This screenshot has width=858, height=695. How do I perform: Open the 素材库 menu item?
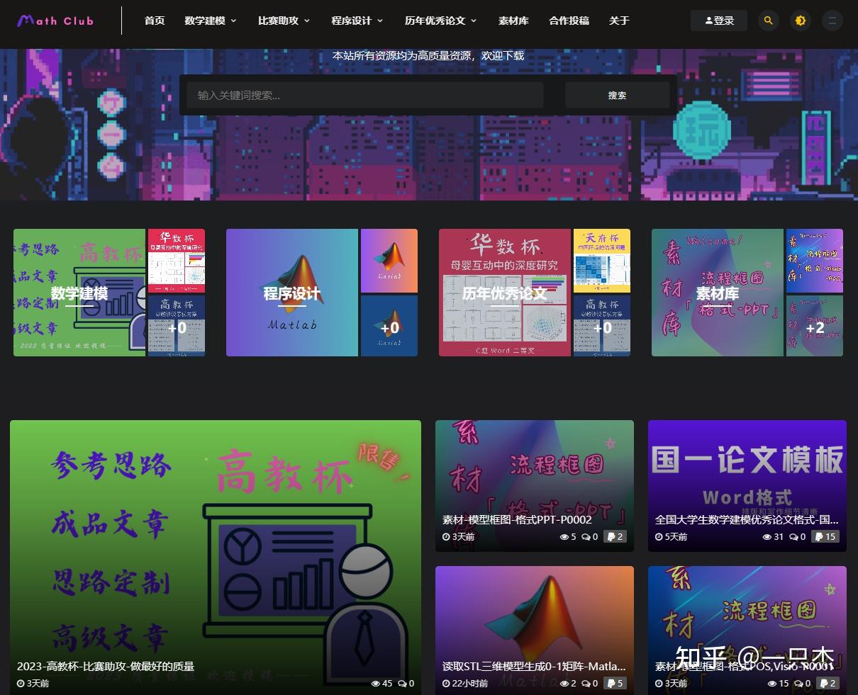pos(513,21)
